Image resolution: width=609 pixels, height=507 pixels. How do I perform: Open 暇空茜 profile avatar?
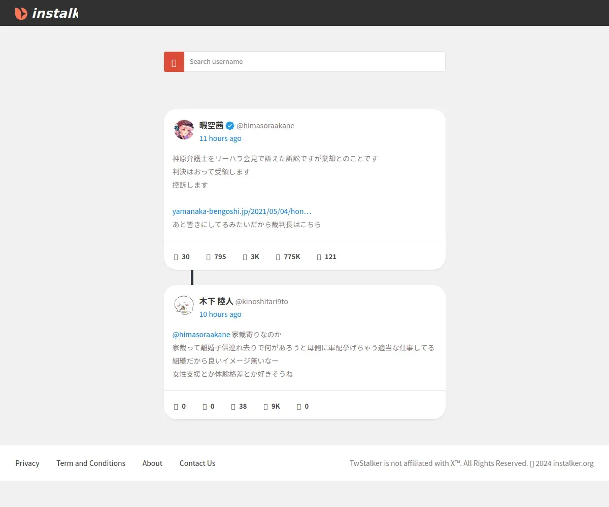(x=184, y=130)
